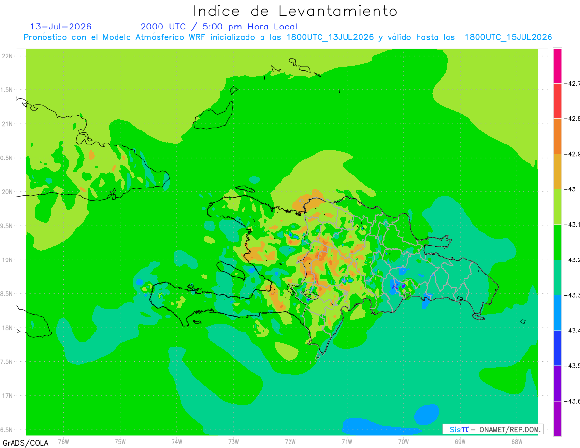
Task: Click the legend value '-42.8'
Action: tap(573, 119)
